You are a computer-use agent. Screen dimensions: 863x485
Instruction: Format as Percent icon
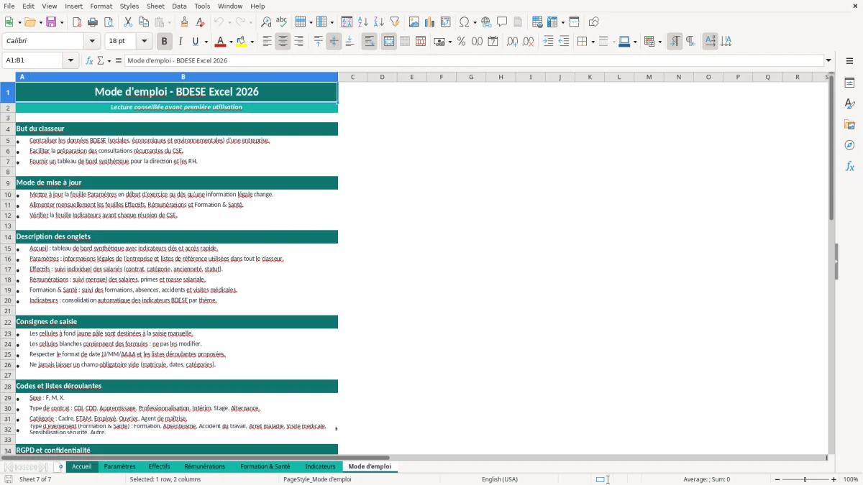coord(461,42)
